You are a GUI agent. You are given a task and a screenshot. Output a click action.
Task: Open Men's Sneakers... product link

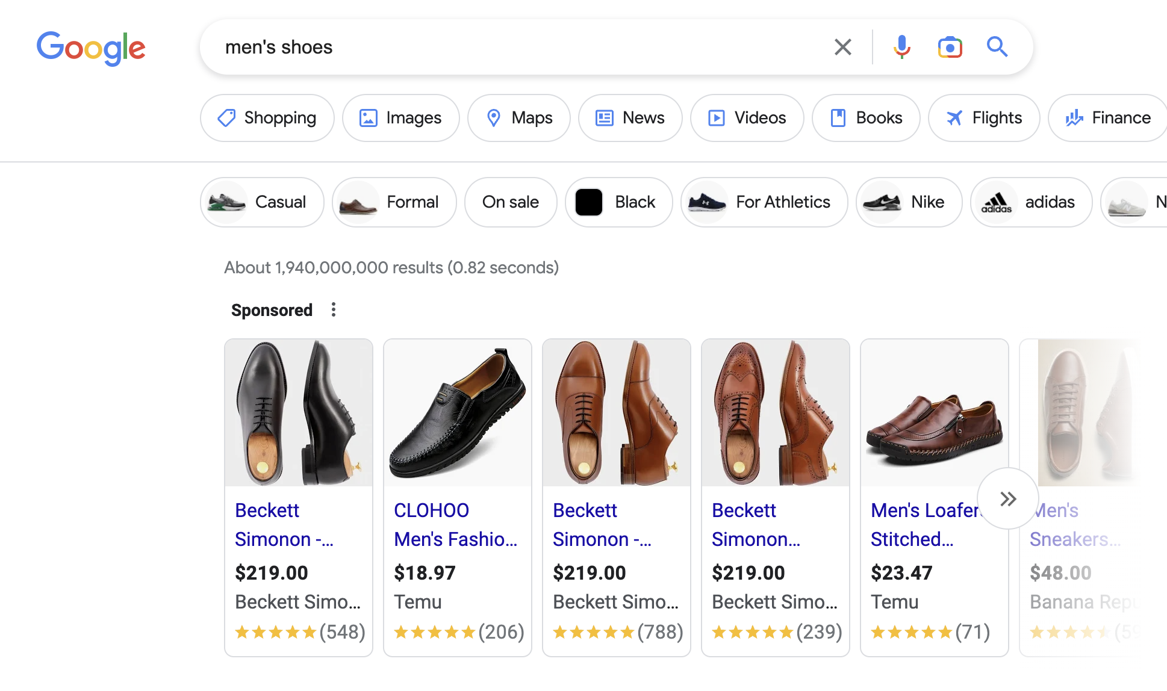click(x=1075, y=525)
